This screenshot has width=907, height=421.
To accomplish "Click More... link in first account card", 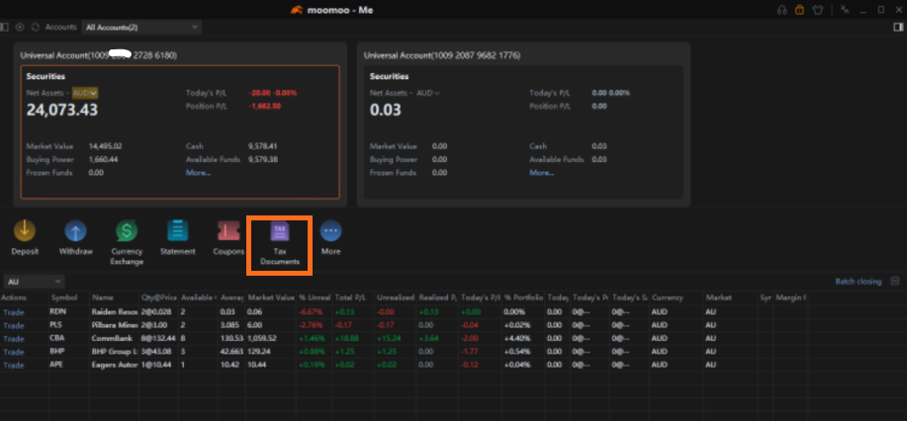I will [x=199, y=172].
